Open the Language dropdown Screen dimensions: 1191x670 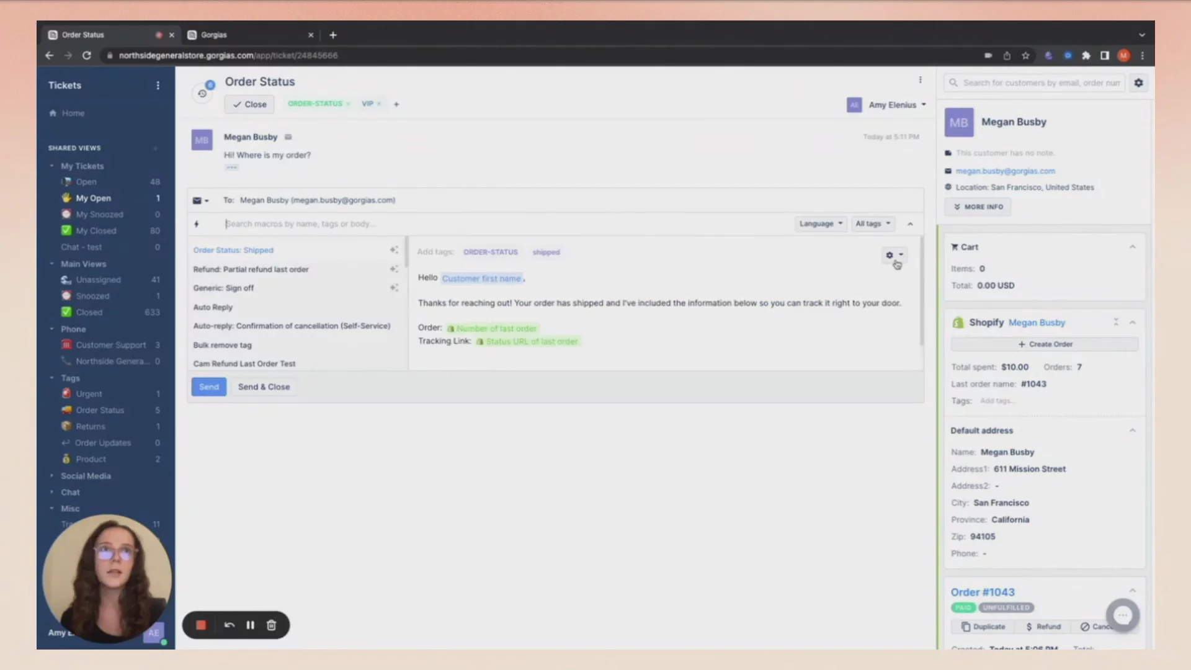point(821,224)
